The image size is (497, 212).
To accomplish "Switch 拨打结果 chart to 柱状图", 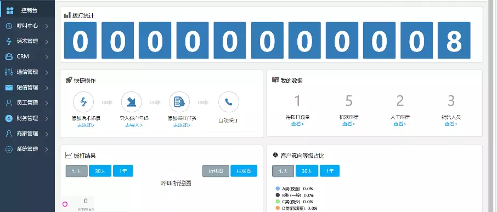I will (x=244, y=171).
